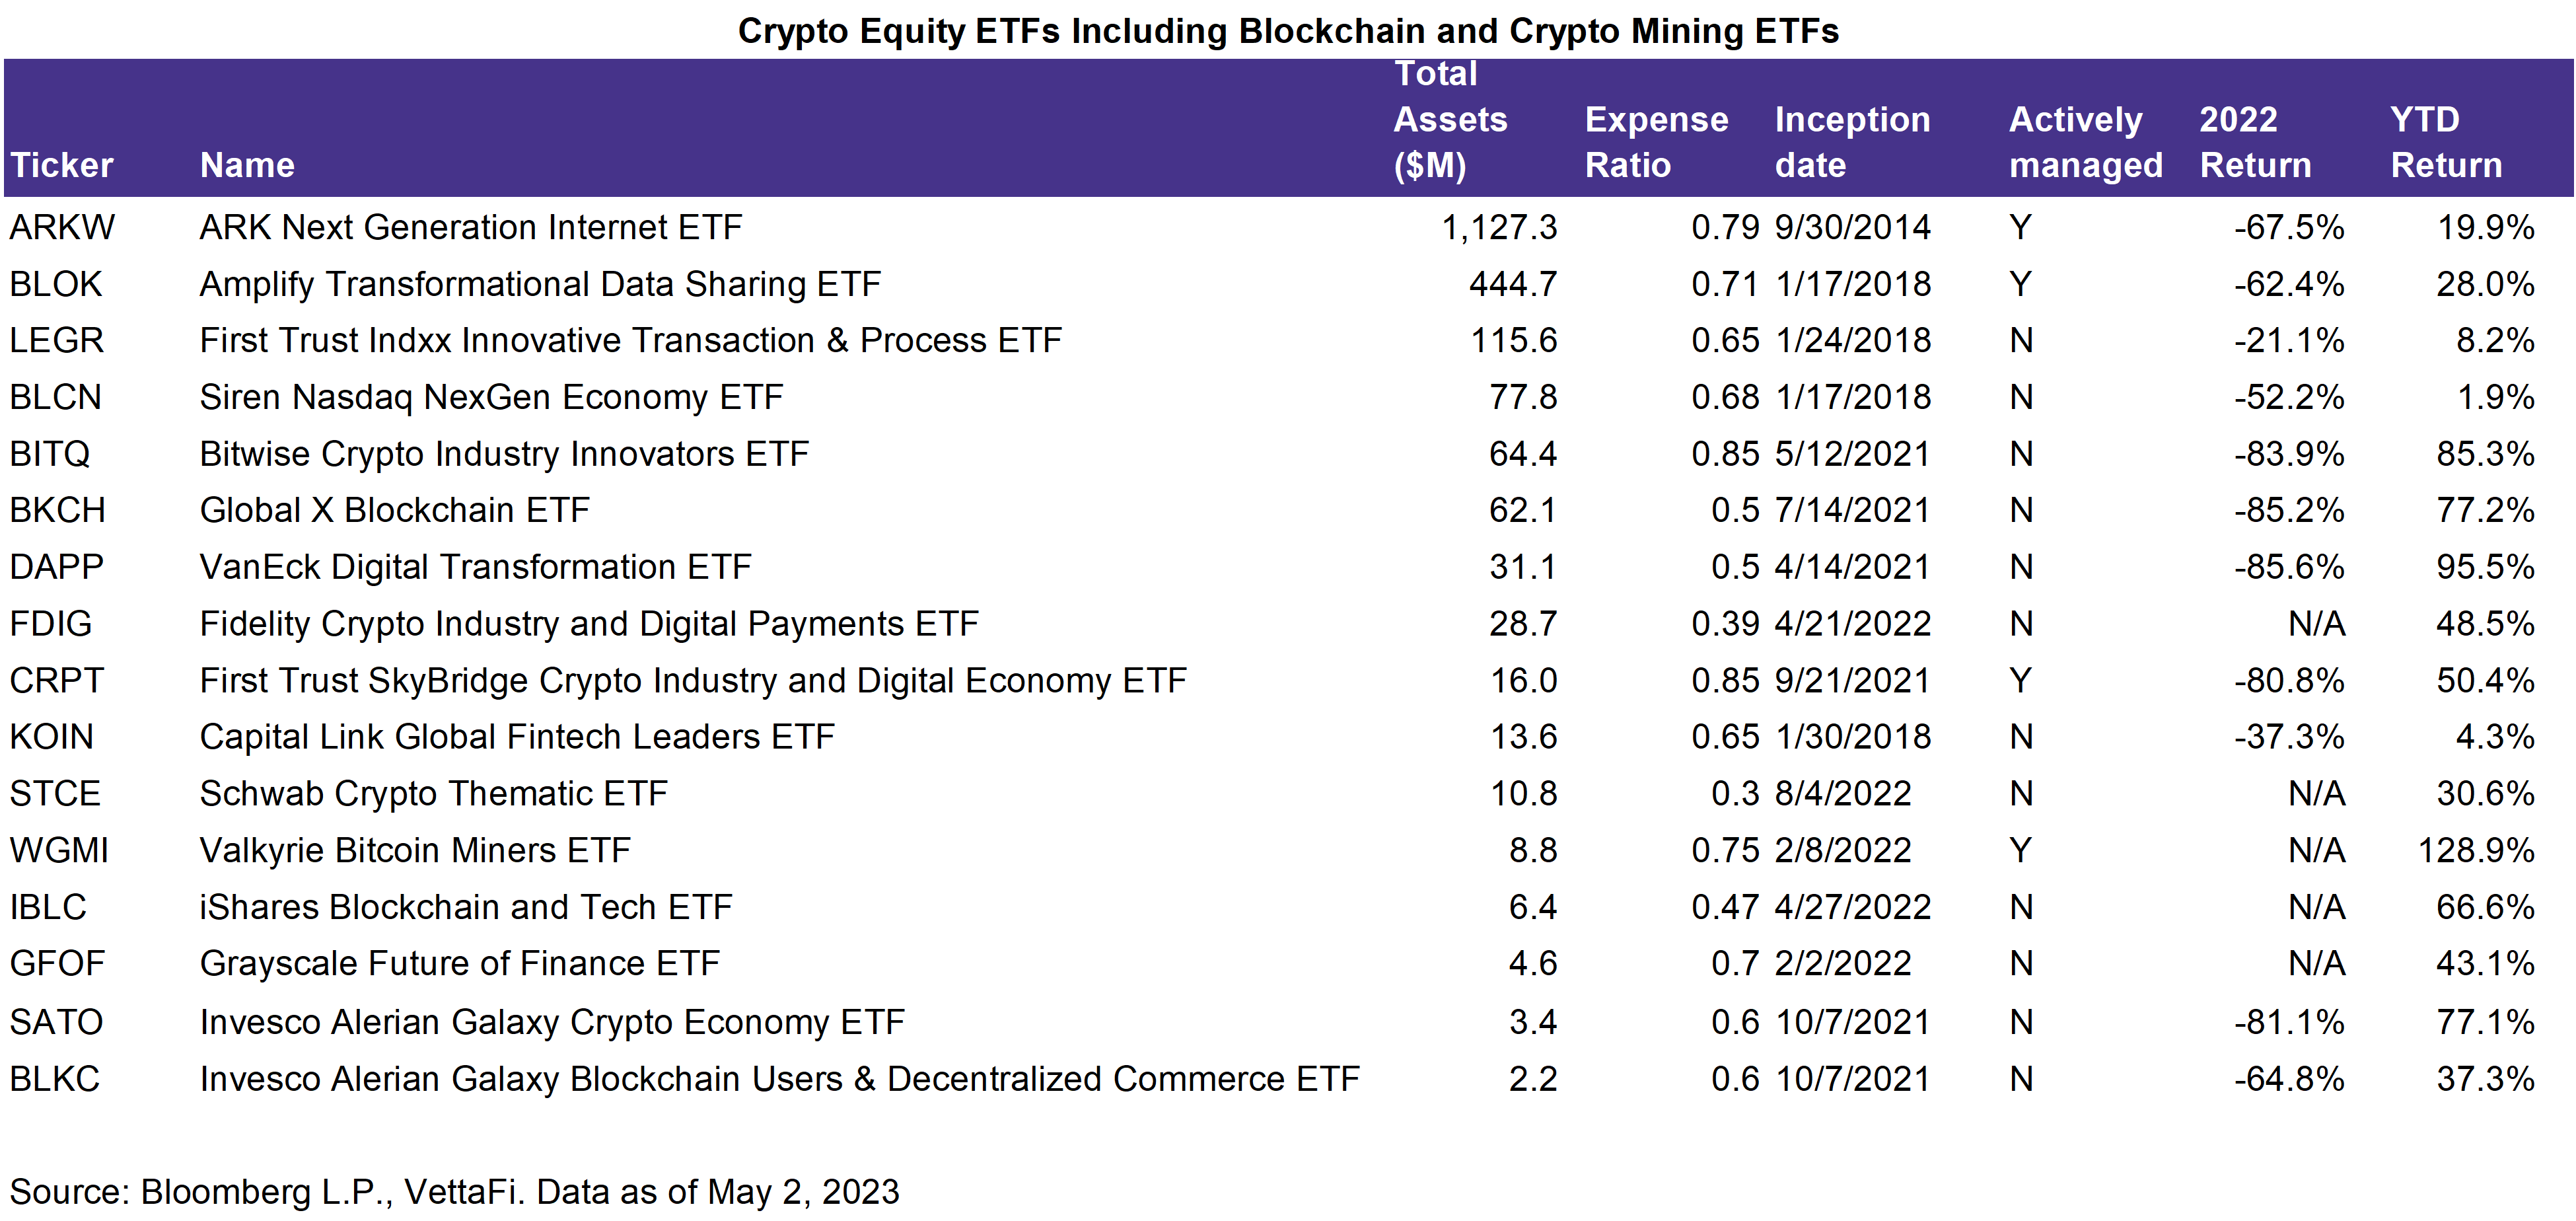
Task: Click the DAPP ticker cell
Action: tap(57, 568)
